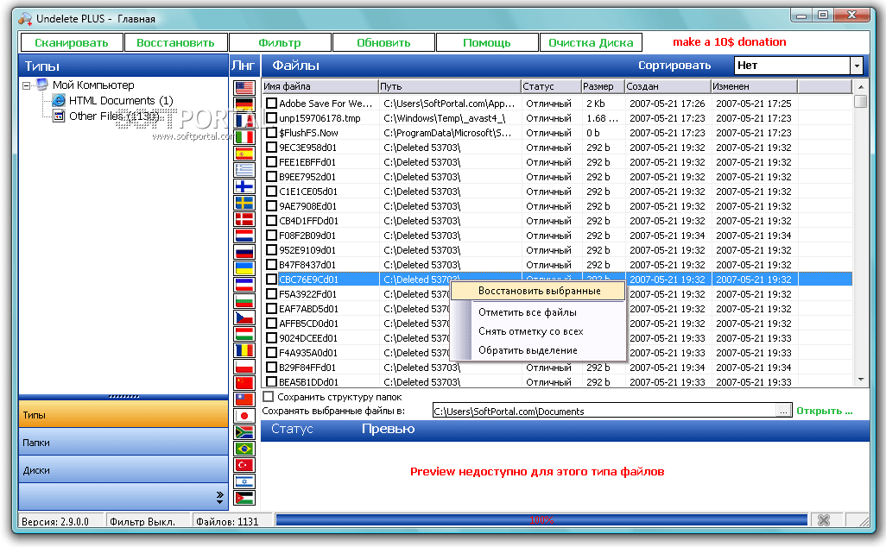Select Other Files (1130) tree item

point(114,116)
